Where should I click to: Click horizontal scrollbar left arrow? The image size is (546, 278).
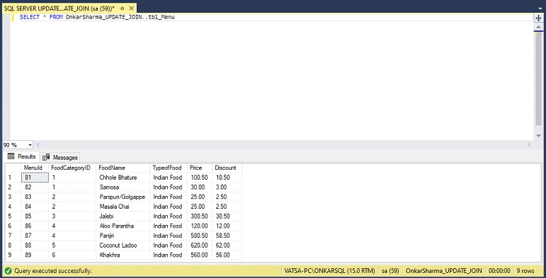click(x=38, y=145)
